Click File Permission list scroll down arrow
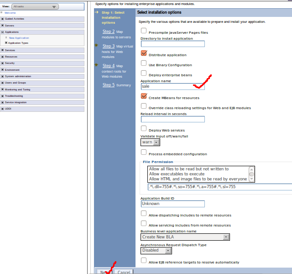 [x=251, y=179]
